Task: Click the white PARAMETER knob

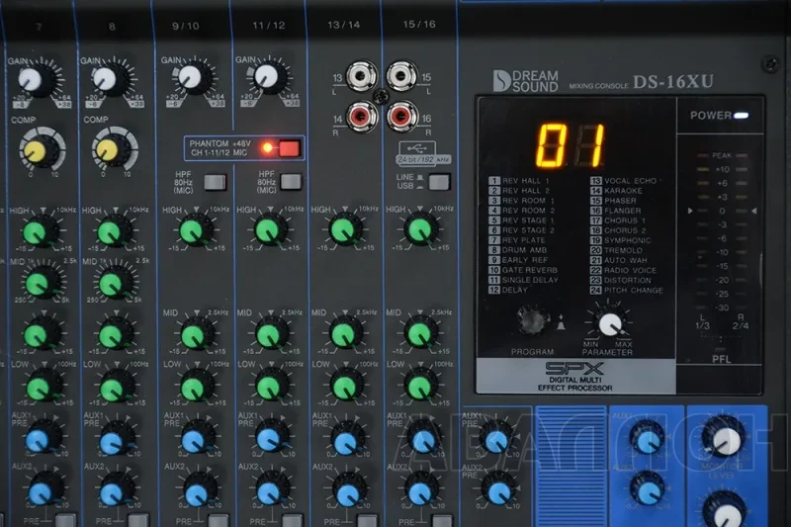Action: point(610,323)
